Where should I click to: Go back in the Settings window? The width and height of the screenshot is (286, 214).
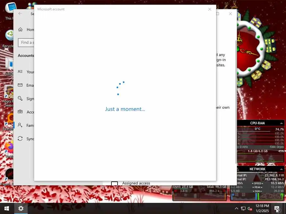[20, 14]
